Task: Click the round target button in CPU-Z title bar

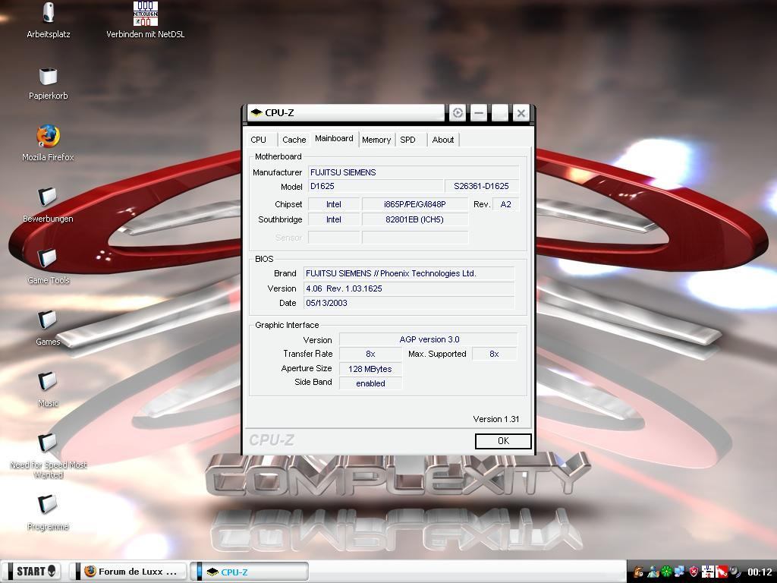Action: pos(458,113)
